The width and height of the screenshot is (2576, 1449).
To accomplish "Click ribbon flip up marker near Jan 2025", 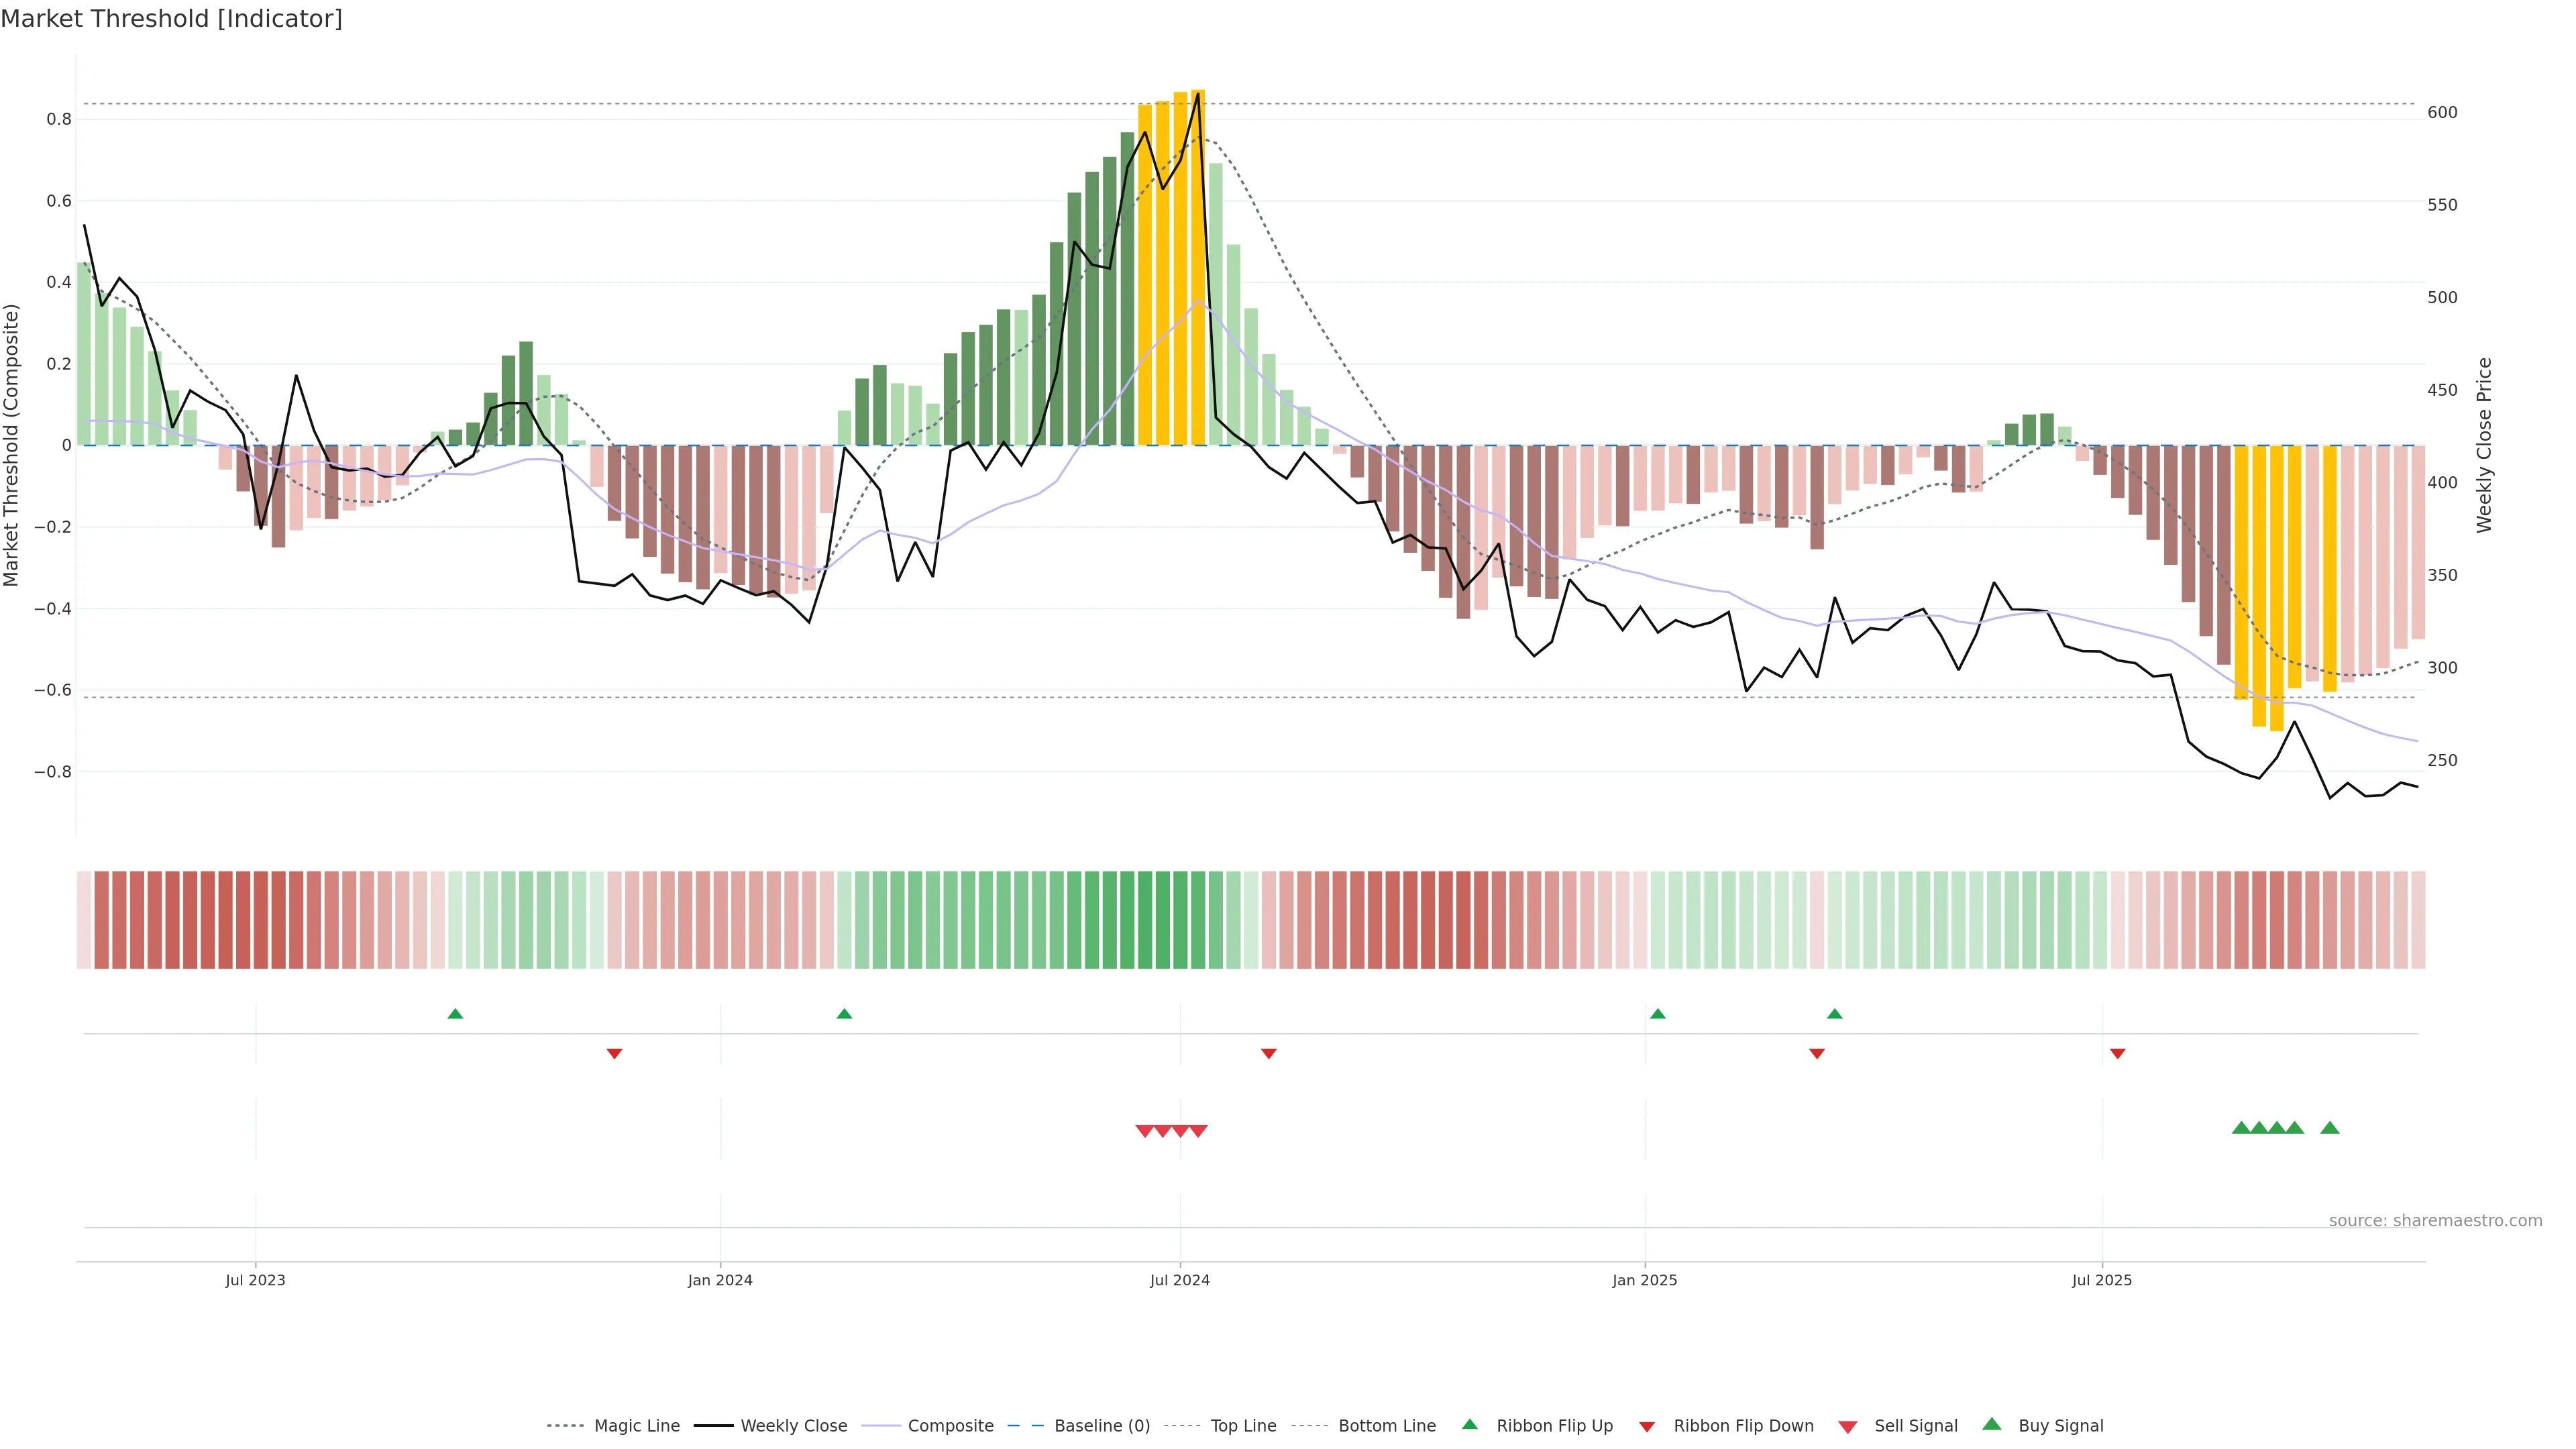I will (1658, 1014).
